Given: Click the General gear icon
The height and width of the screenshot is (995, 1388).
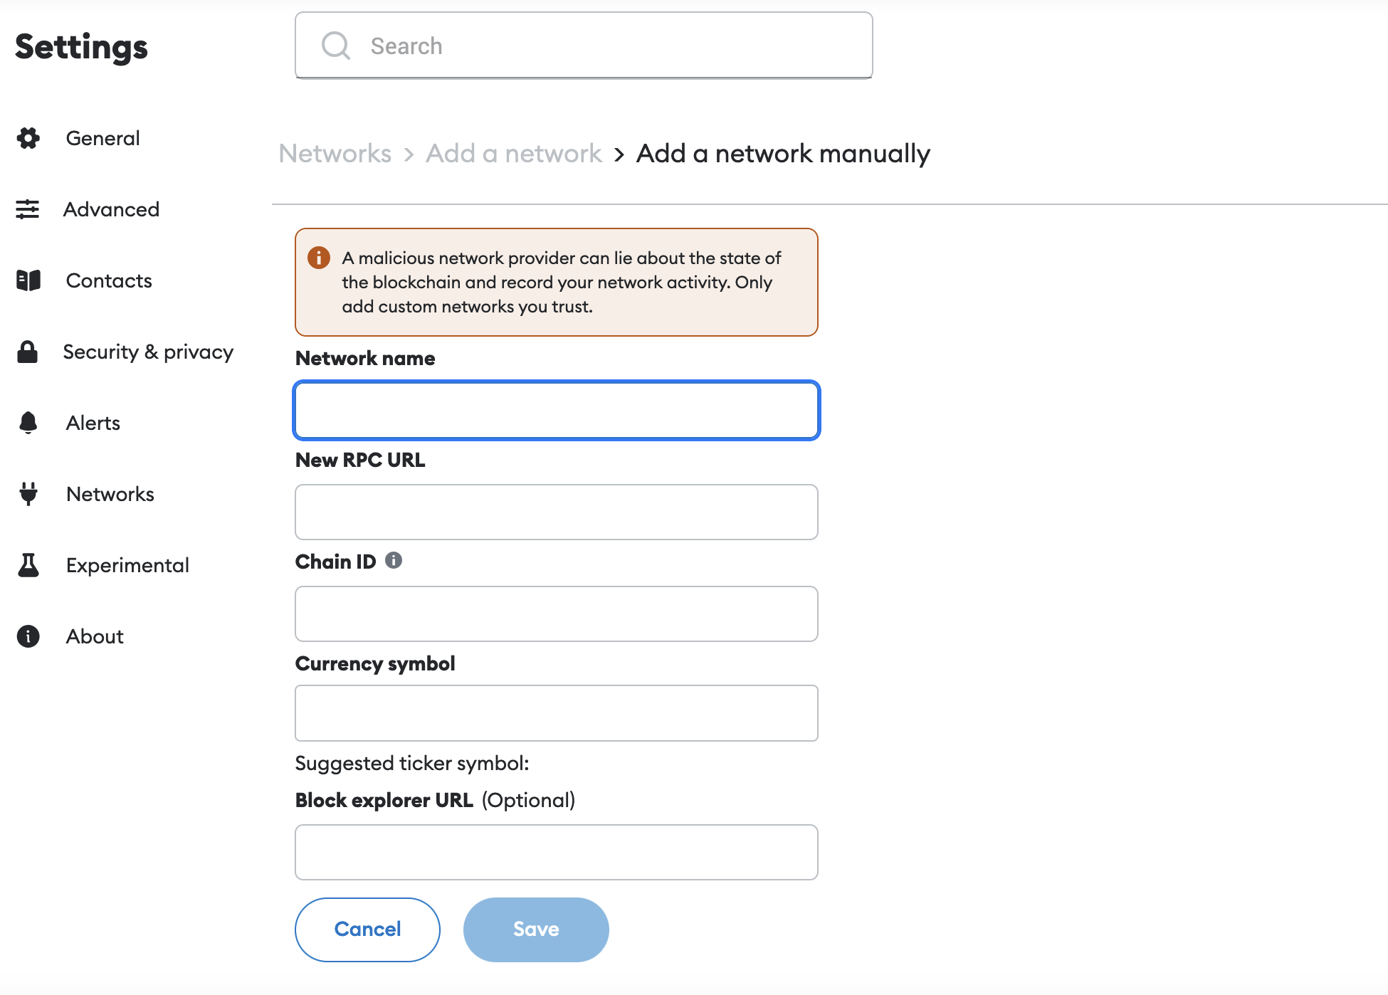Looking at the screenshot, I should [28, 138].
